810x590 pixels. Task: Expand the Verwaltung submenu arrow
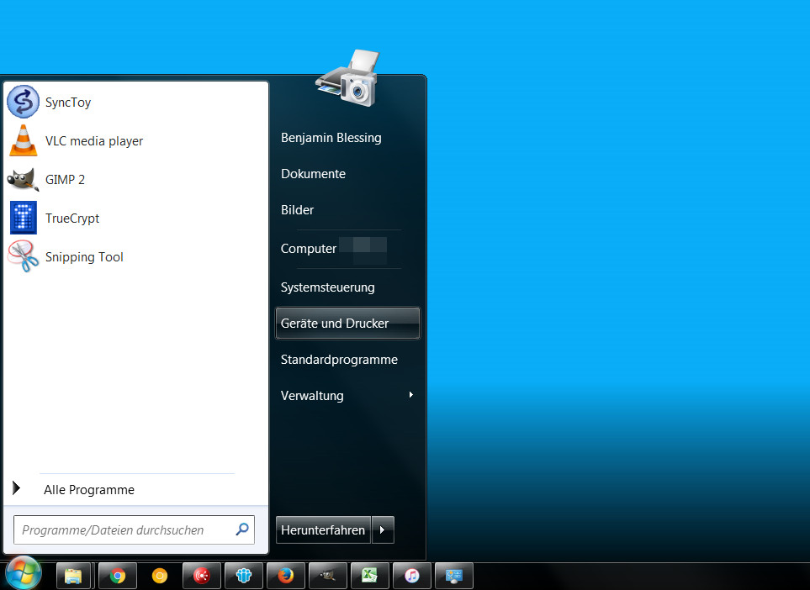click(411, 395)
